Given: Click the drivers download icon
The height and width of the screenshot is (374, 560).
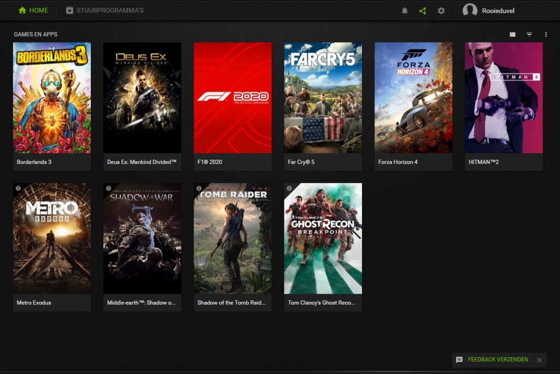Looking at the screenshot, I should click(x=69, y=10).
